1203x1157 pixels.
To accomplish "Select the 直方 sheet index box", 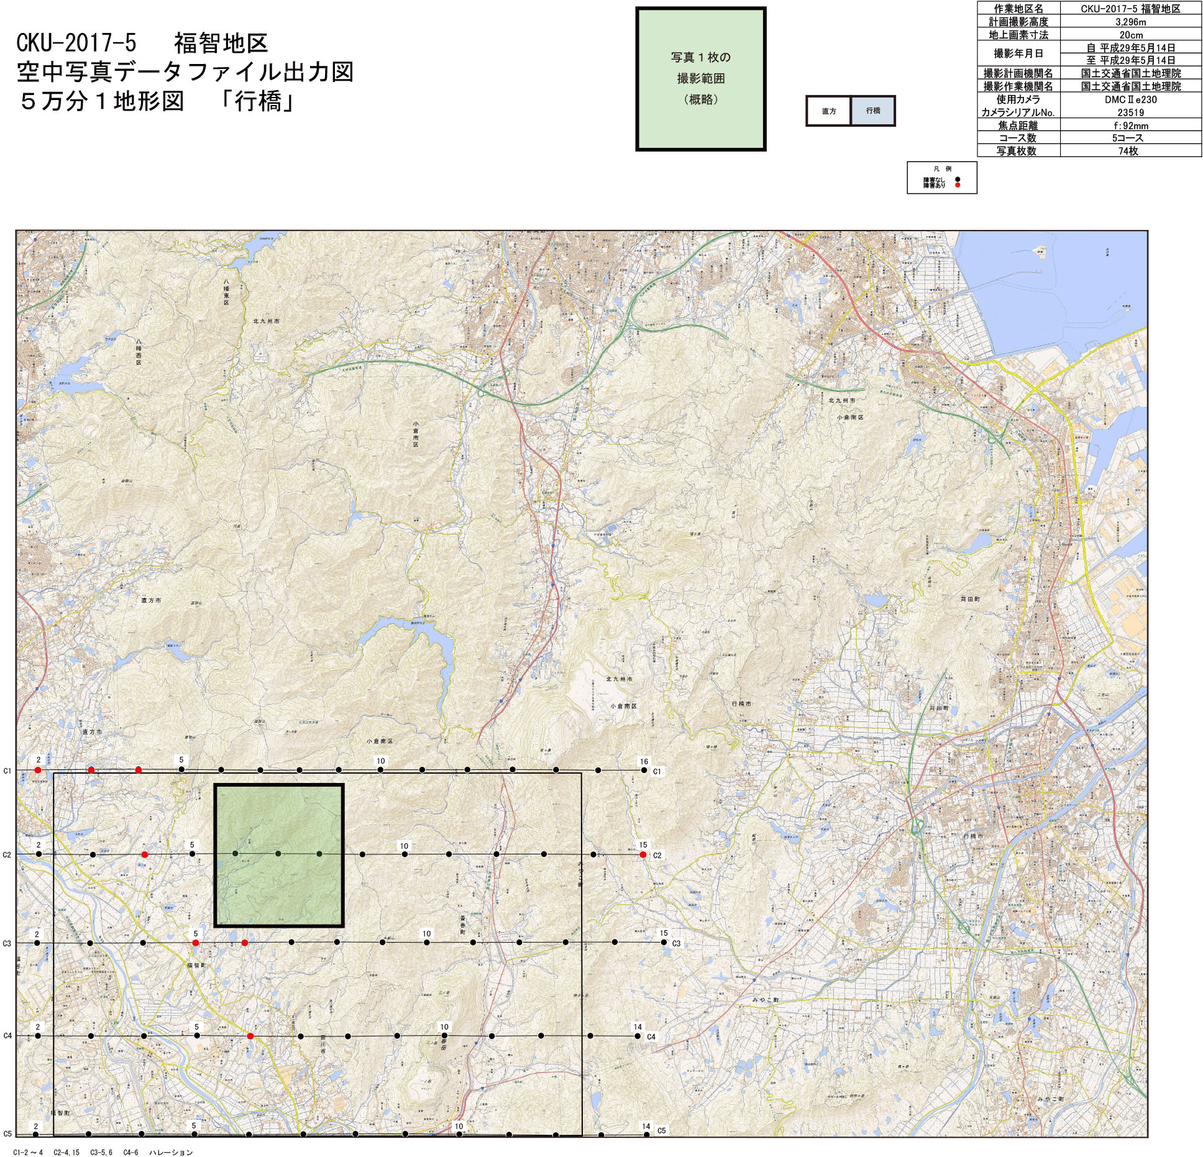I will (828, 111).
